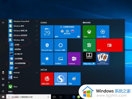The height and width of the screenshot is (99, 132).
Task: Open the Weather tile
Action: pyautogui.click(x=47, y=59)
